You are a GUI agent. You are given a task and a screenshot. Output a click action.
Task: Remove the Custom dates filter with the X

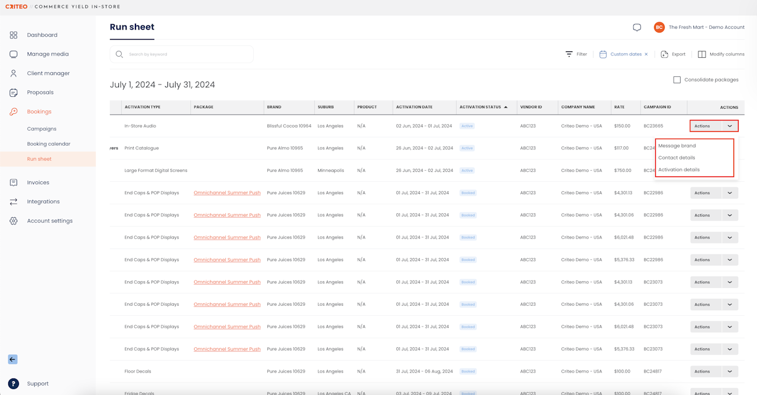pyautogui.click(x=646, y=54)
